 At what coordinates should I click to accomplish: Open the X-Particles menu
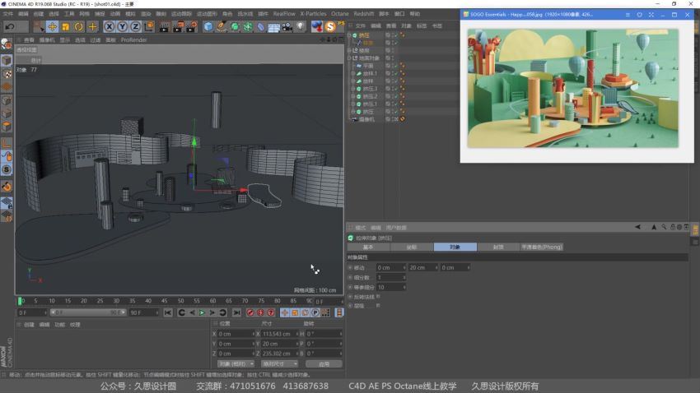[x=313, y=14]
